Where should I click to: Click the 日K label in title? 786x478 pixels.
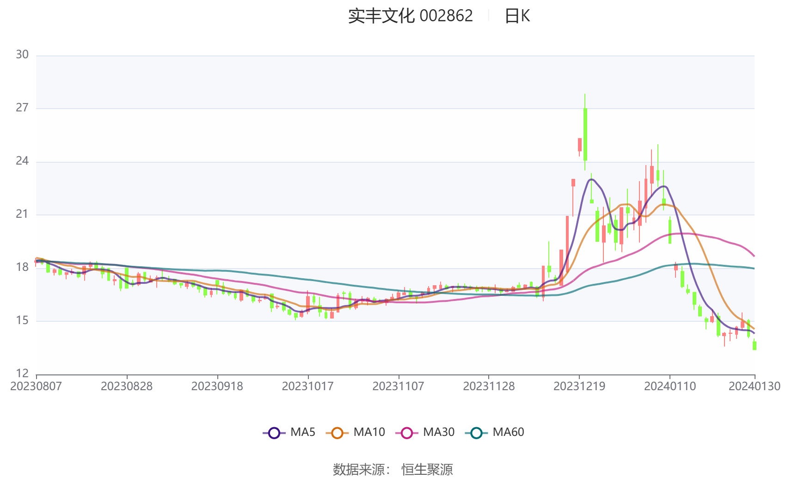coord(517,16)
